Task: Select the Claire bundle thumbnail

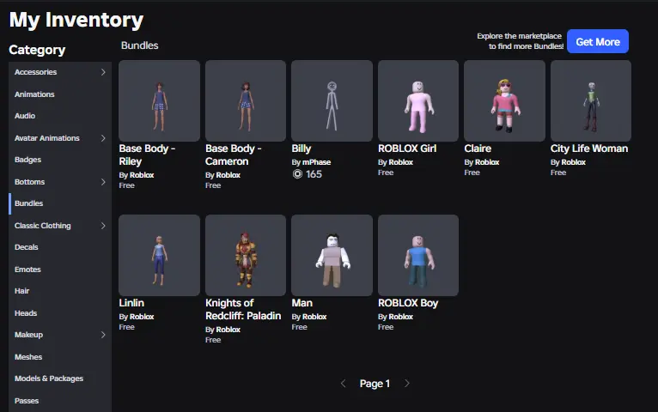Action: [x=504, y=100]
